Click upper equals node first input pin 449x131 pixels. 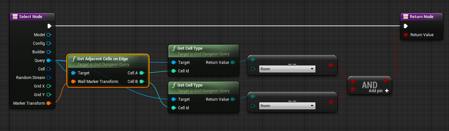click(x=253, y=60)
